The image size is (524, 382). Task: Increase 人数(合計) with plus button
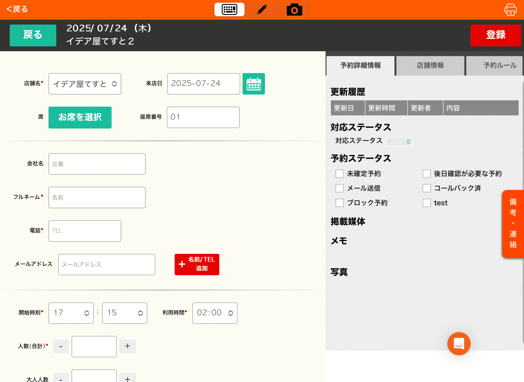click(x=127, y=346)
